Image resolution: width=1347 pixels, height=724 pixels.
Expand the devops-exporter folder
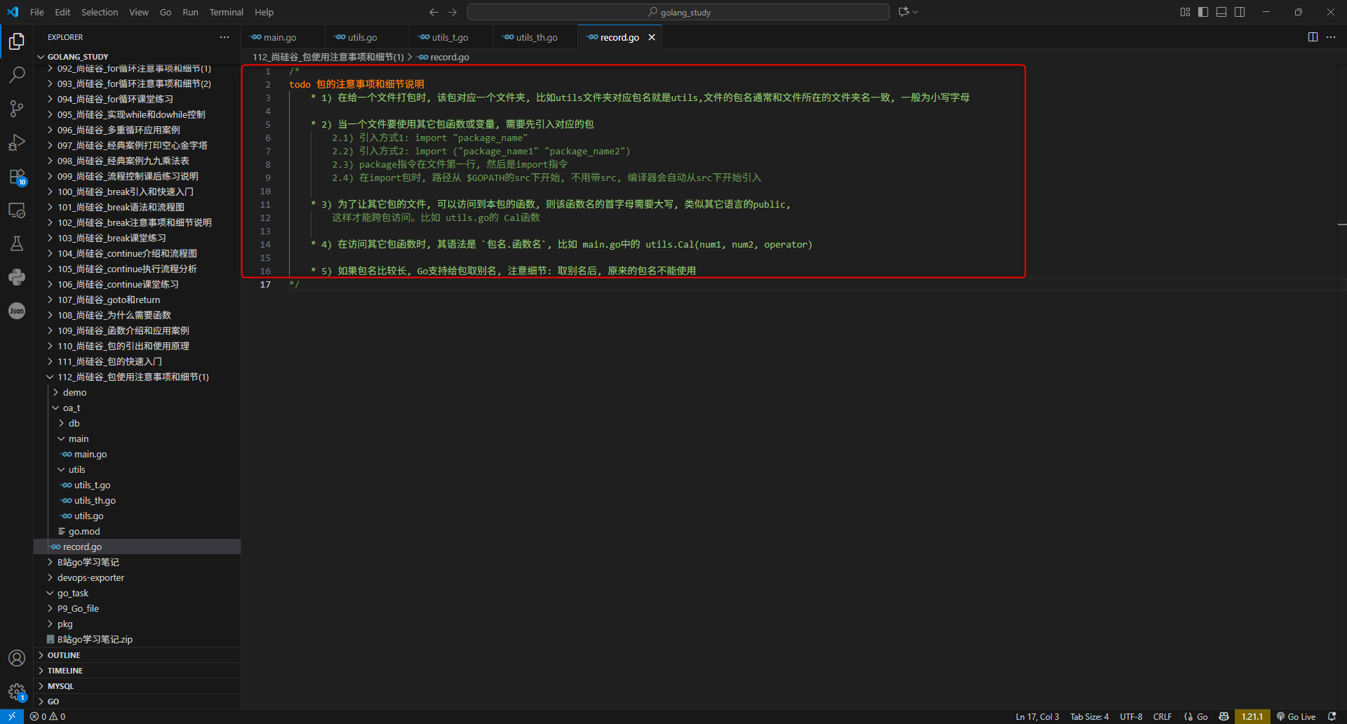coord(137,577)
